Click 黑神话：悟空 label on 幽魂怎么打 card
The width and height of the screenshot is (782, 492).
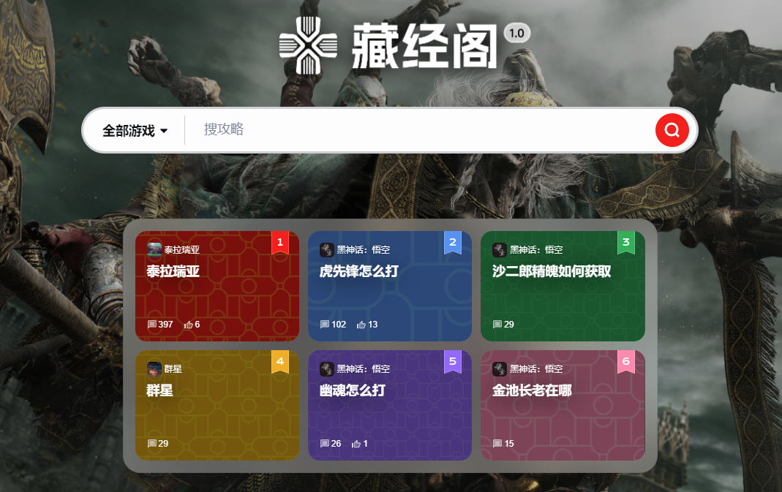(364, 369)
